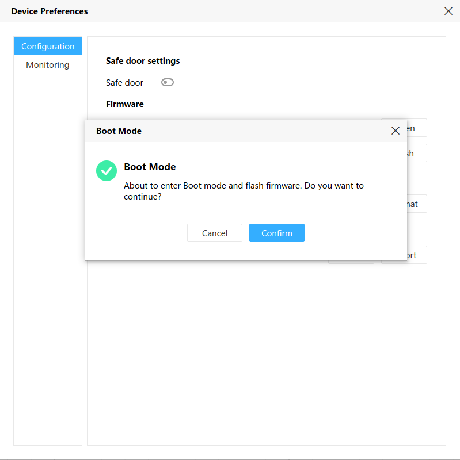Screen dimensions: 460x460
Task: Click the bold Boot Mode heading beside the checkmark
Action: point(150,167)
